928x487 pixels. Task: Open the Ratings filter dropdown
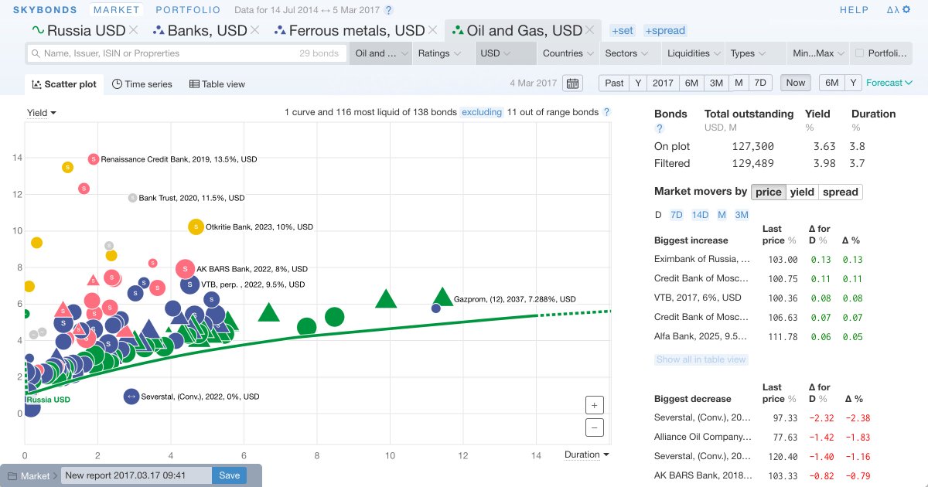[443, 53]
